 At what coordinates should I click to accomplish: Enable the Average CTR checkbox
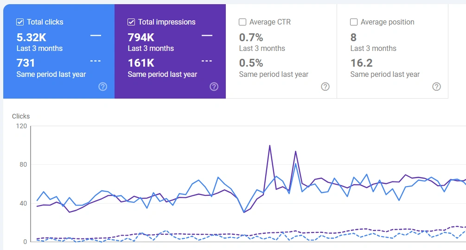pyautogui.click(x=243, y=22)
